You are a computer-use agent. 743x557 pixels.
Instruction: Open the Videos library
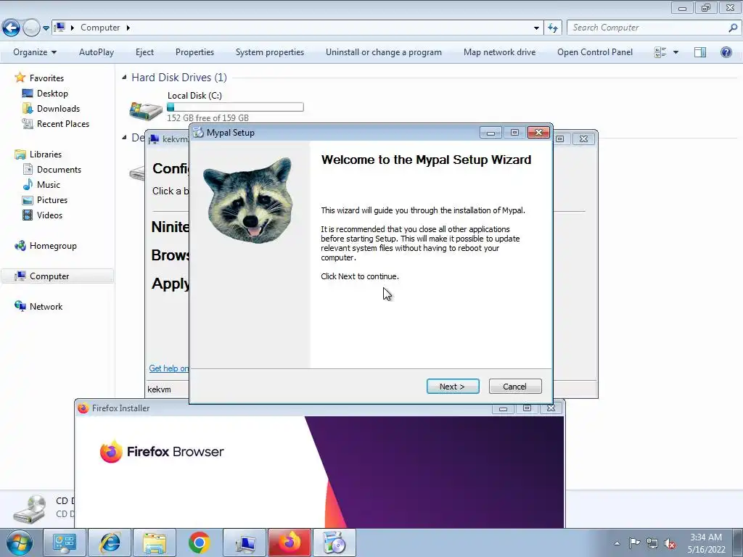49,215
